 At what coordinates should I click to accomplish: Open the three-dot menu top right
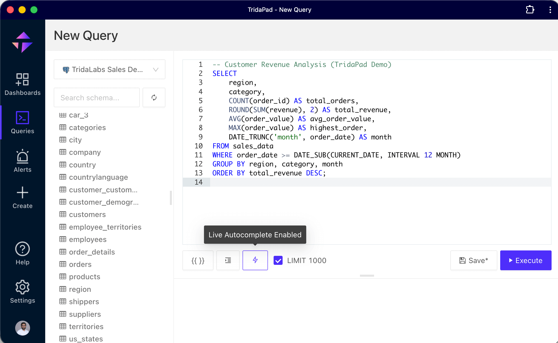(x=550, y=10)
